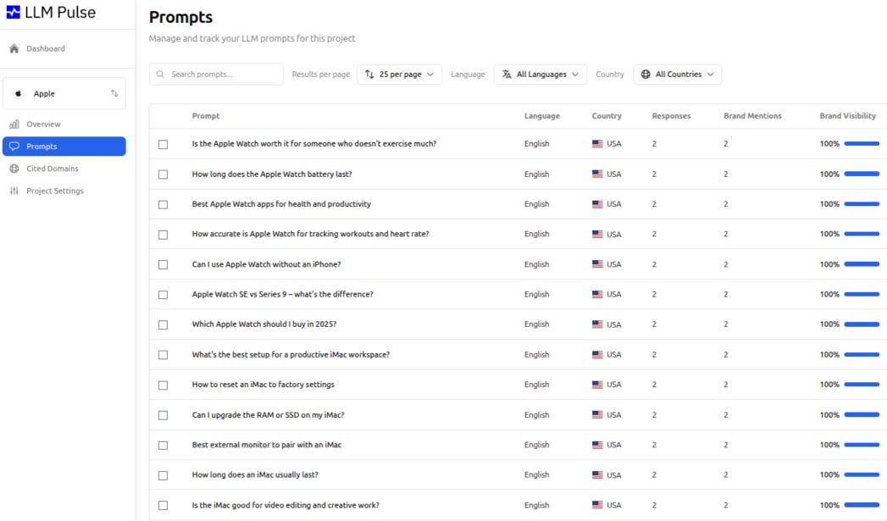Click the Overview bar chart icon
The width and height of the screenshot is (887, 521).
point(14,125)
